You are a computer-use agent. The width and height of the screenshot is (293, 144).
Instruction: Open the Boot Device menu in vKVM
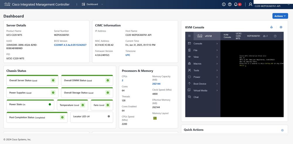[203, 84]
